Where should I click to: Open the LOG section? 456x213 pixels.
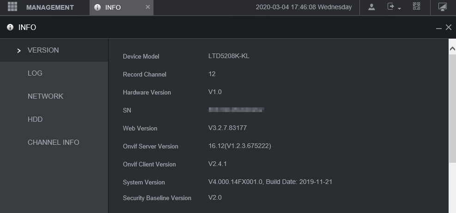[x=35, y=73]
